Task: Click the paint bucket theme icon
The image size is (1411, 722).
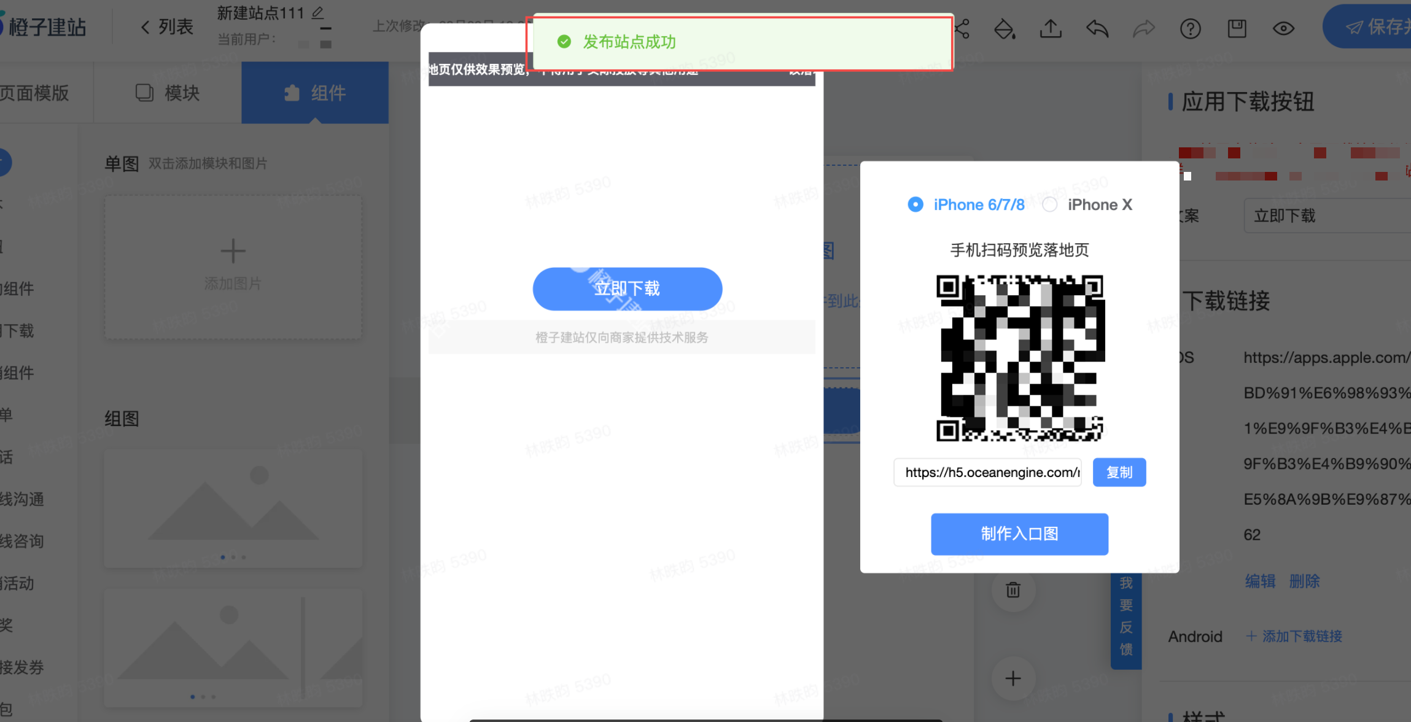Action: (1005, 29)
